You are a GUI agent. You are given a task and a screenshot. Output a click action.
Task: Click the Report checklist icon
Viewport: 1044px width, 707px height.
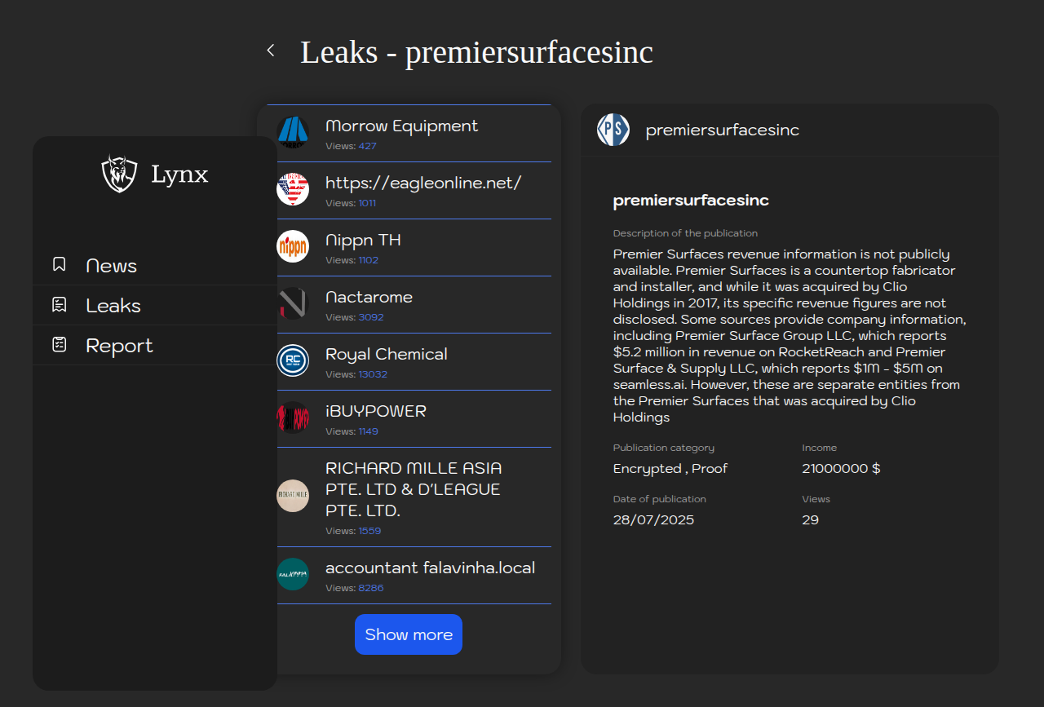point(59,344)
